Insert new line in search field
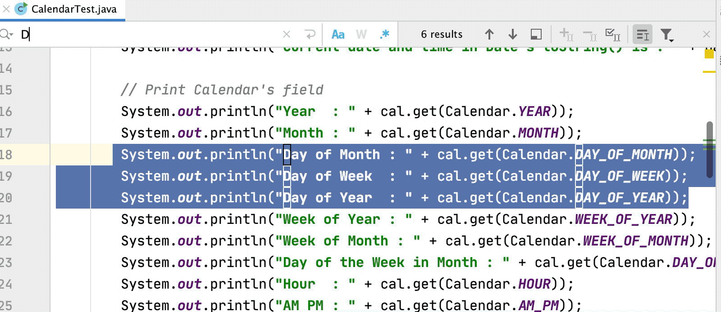 click(310, 34)
